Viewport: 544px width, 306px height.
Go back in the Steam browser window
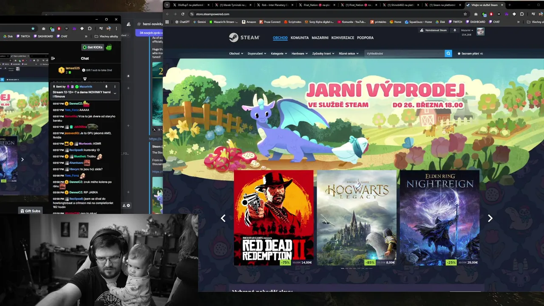coord(167,14)
